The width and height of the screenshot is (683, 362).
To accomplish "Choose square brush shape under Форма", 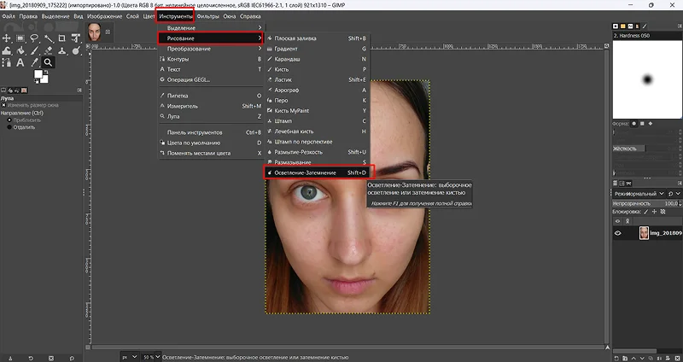I will click(642, 124).
